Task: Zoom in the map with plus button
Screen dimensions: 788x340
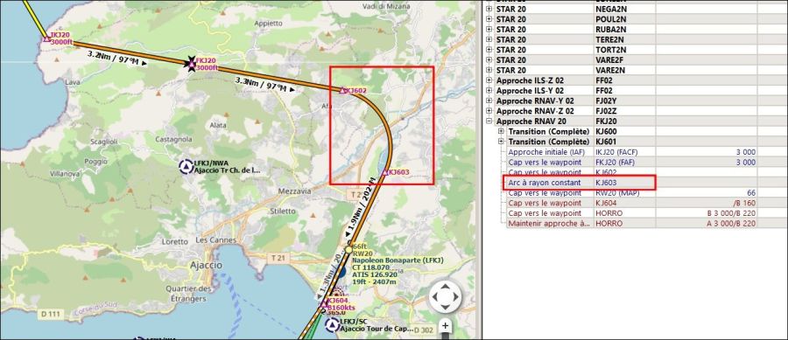Action: click(x=445, y=326)
